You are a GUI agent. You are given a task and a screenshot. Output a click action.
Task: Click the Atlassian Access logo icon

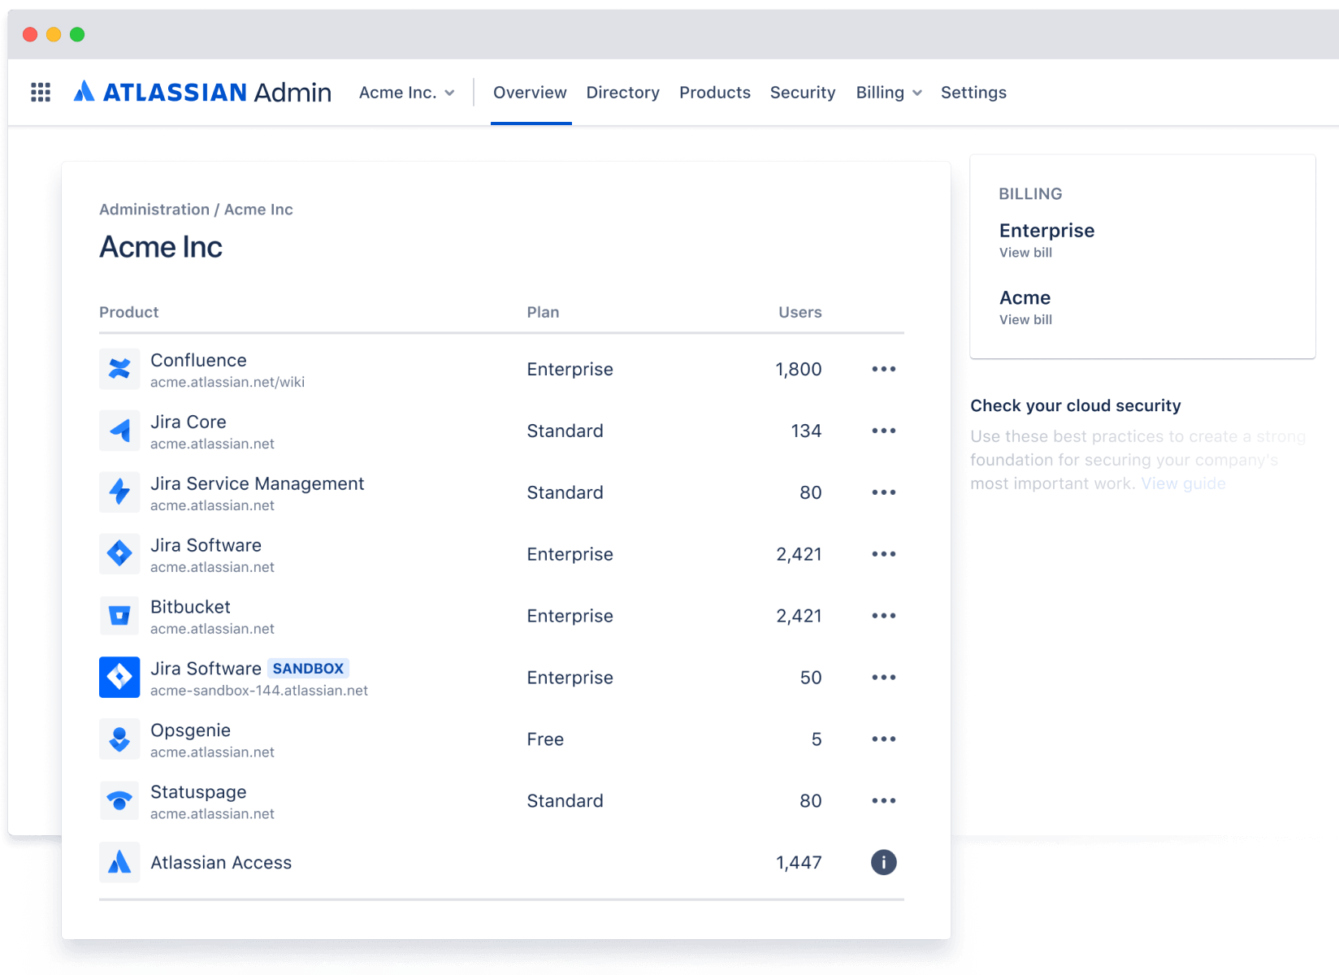point(119,862)
